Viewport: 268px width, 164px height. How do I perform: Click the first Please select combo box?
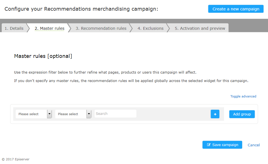34,114
